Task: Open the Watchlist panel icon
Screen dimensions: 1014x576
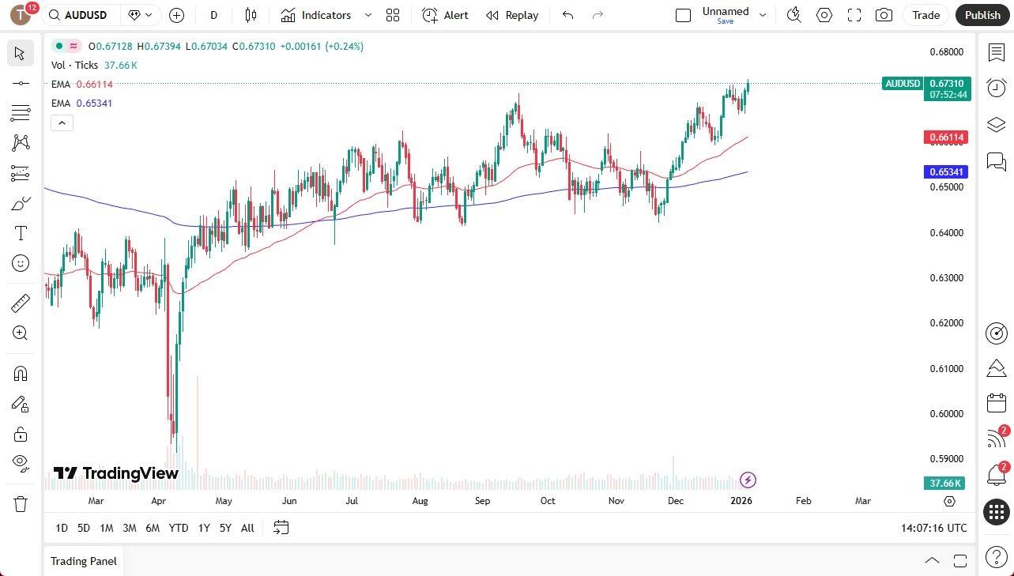Action: [x=997, y=53]
